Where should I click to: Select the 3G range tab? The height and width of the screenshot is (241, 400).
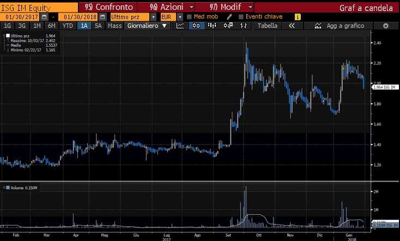pos(22,26)
